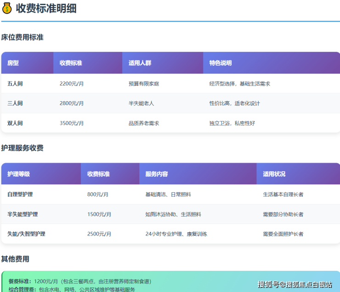This screenshot has width=340, height=292.
Task: Select the 护理服务收费 section heading
Action: click(x=22, y=148)
